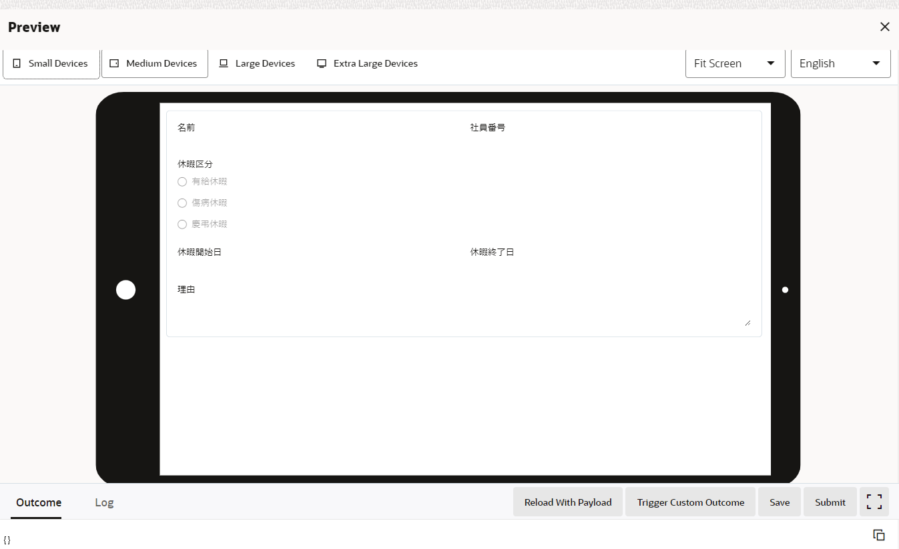Copy the outcome payload with copy icon
The height and width of the screenshot is (549, 899).
coord(879,535)
